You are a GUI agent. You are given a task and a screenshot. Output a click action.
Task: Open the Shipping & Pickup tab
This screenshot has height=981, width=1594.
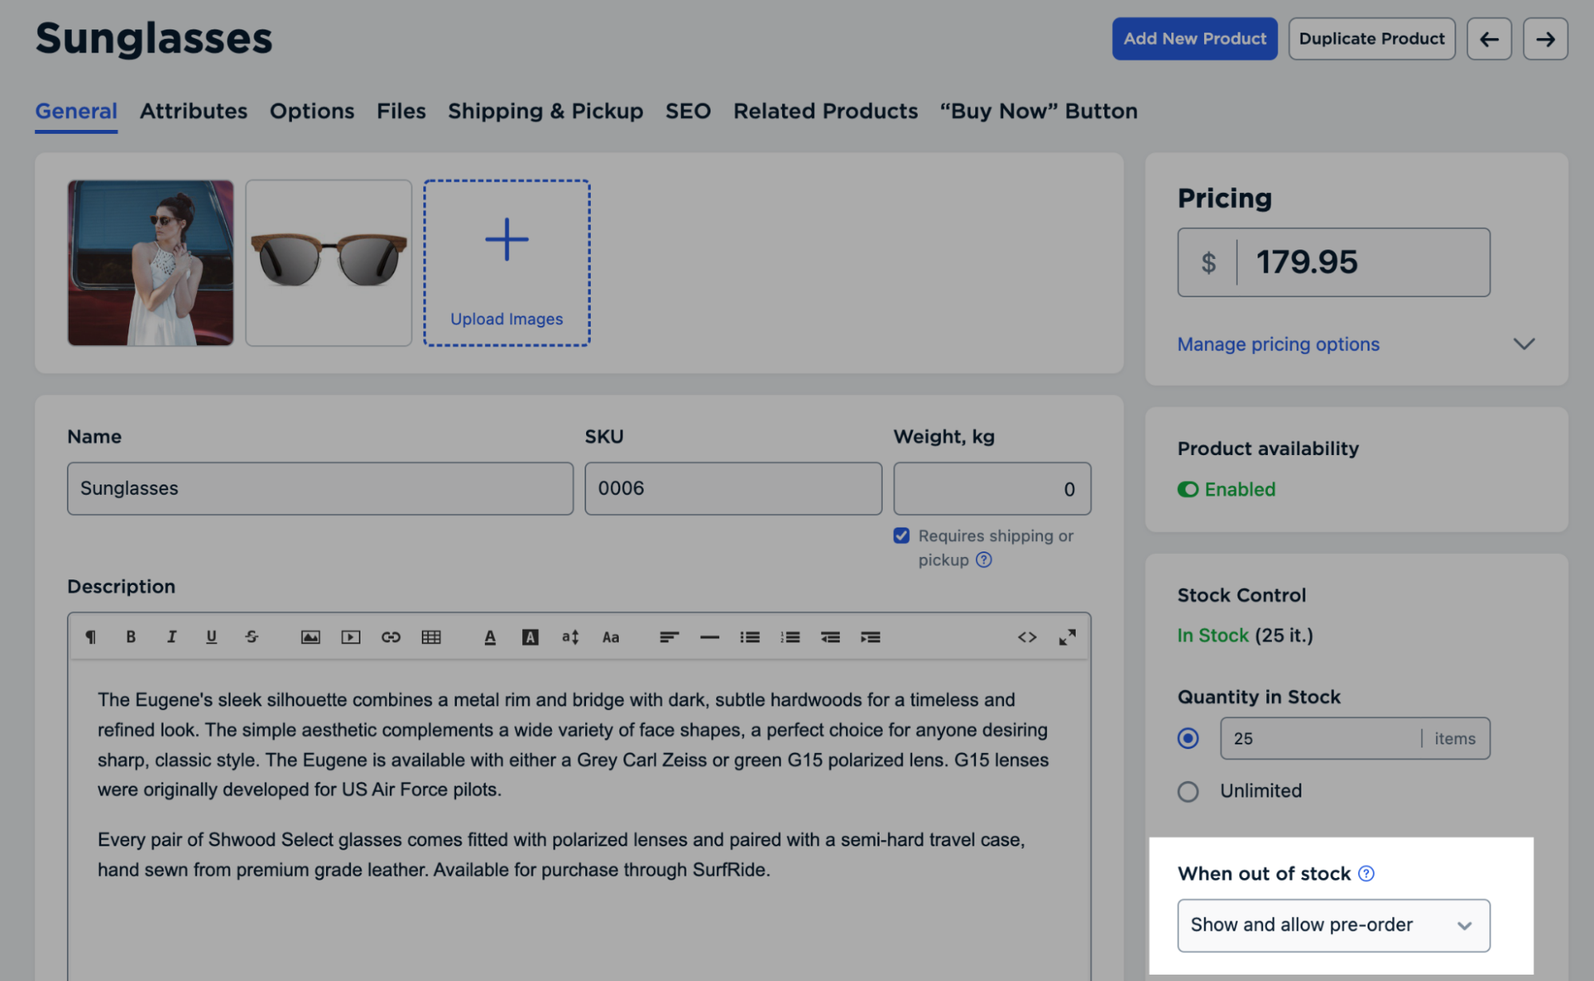coord(545,112)
